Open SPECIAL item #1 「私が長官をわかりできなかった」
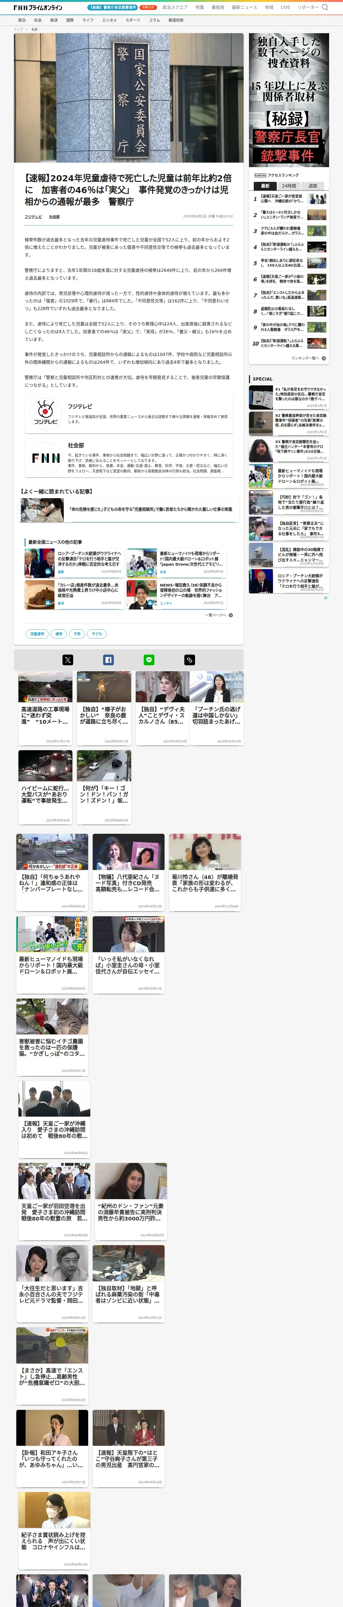The image size is (343, 1607). coord(288,397)
